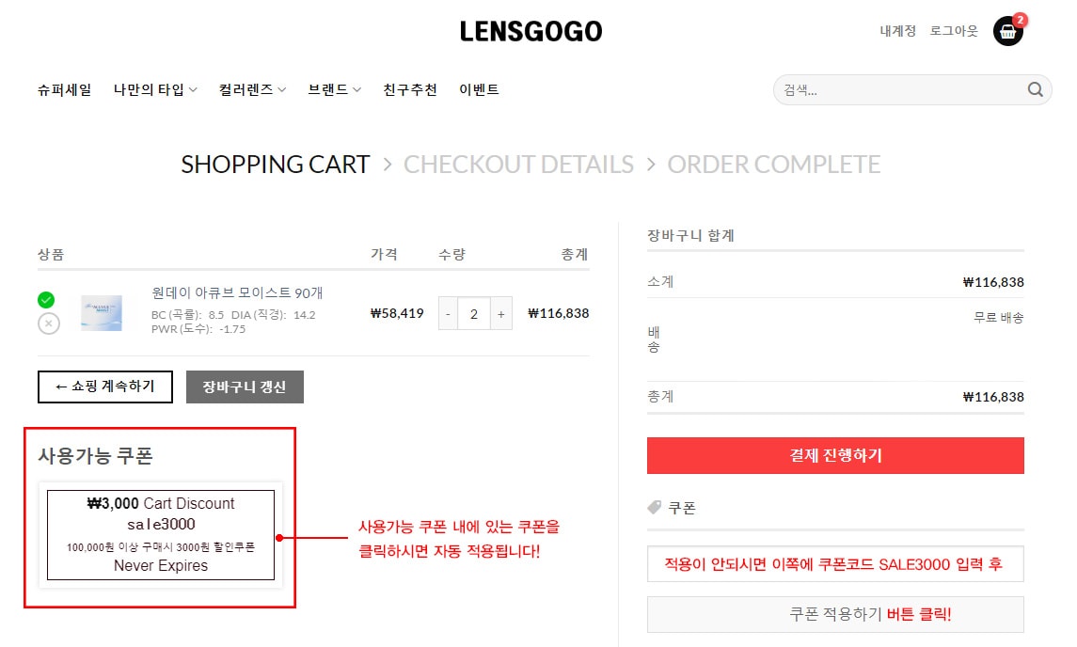Click 장바구니 갱신 update cart button
This screenshot has height=647, width=1077.
[245, 387]
